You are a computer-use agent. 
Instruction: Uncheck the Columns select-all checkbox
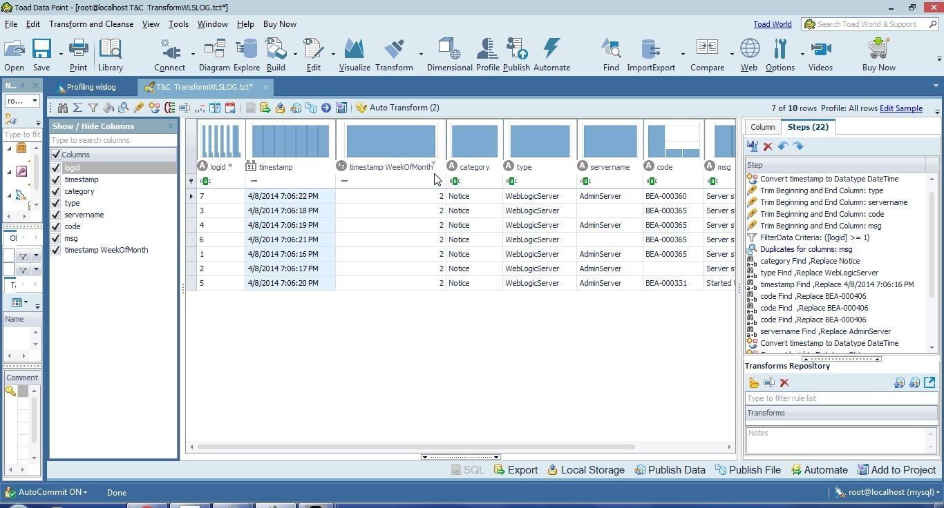(x=56, y=155)
